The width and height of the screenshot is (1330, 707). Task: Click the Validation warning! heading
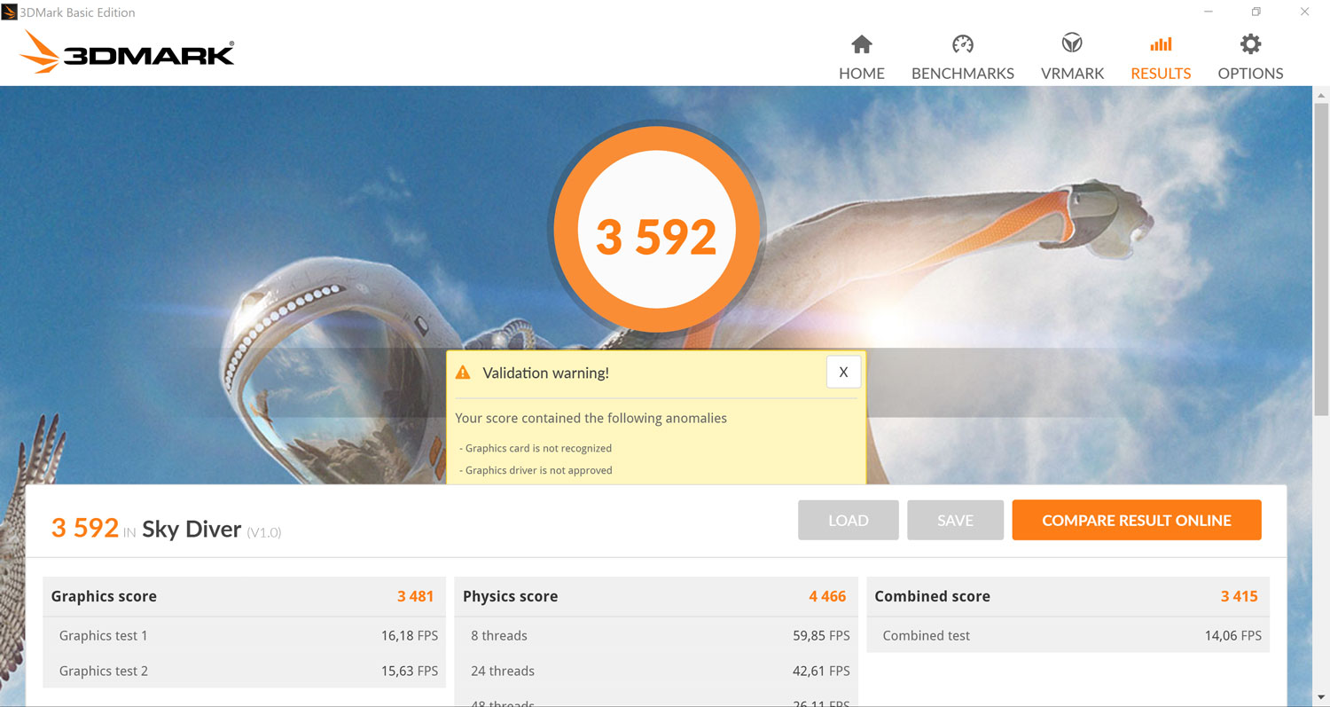tap(545, 373)
